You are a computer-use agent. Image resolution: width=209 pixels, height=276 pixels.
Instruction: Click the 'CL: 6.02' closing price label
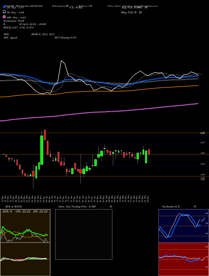point(76,8)
